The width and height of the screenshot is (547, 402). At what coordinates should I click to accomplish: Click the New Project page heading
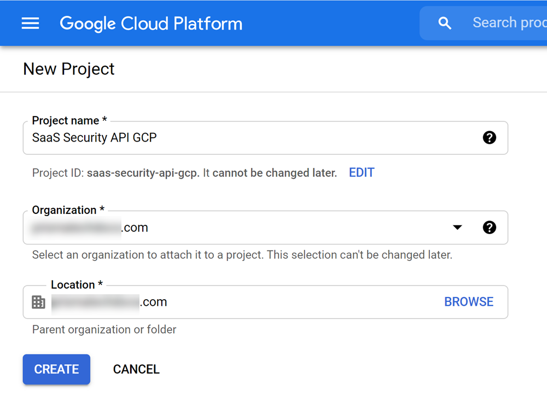pyautogui.click(x=69, y=69)
